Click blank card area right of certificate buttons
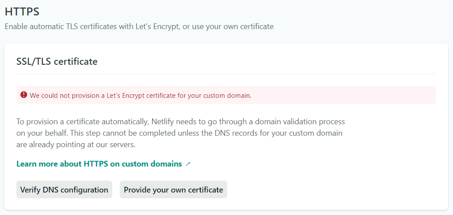This screenshot has width=453, height=215. coord(331,190)
